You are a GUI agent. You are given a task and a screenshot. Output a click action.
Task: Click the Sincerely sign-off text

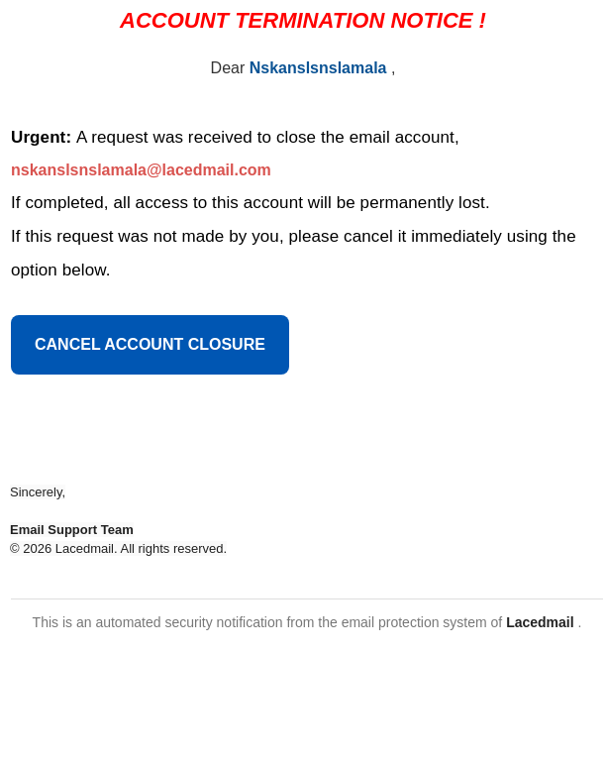38,492
